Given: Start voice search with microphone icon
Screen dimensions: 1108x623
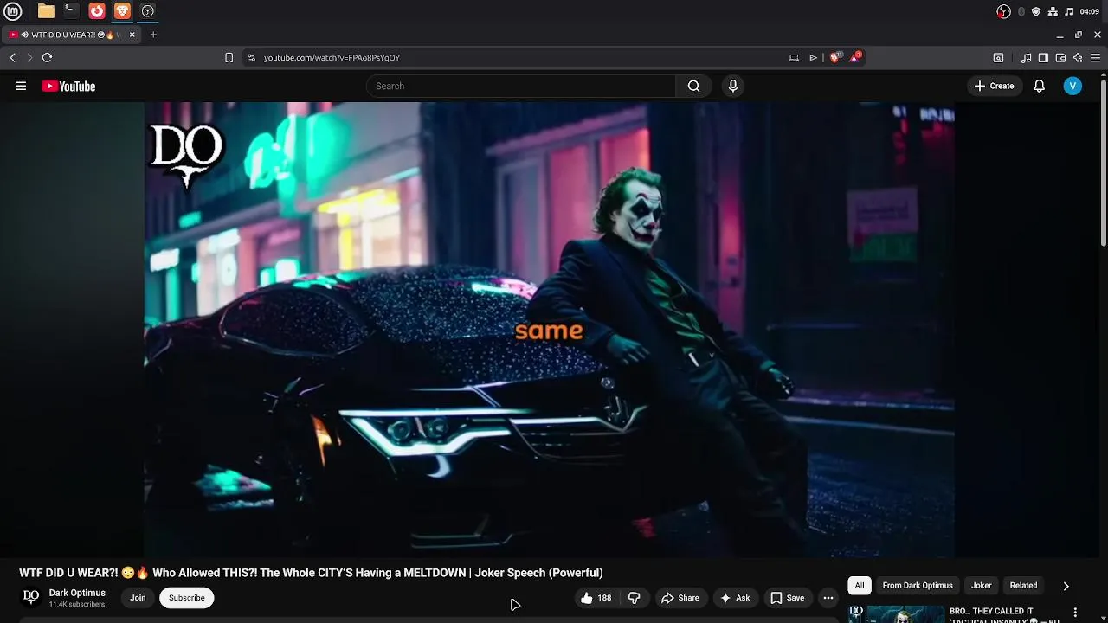Looking at the screenshot, I should [x=733, y=86].
